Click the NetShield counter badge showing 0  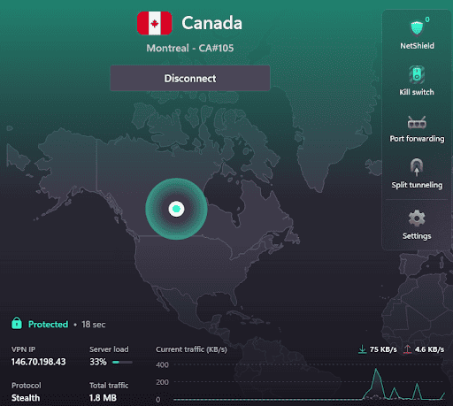[427, 19]
